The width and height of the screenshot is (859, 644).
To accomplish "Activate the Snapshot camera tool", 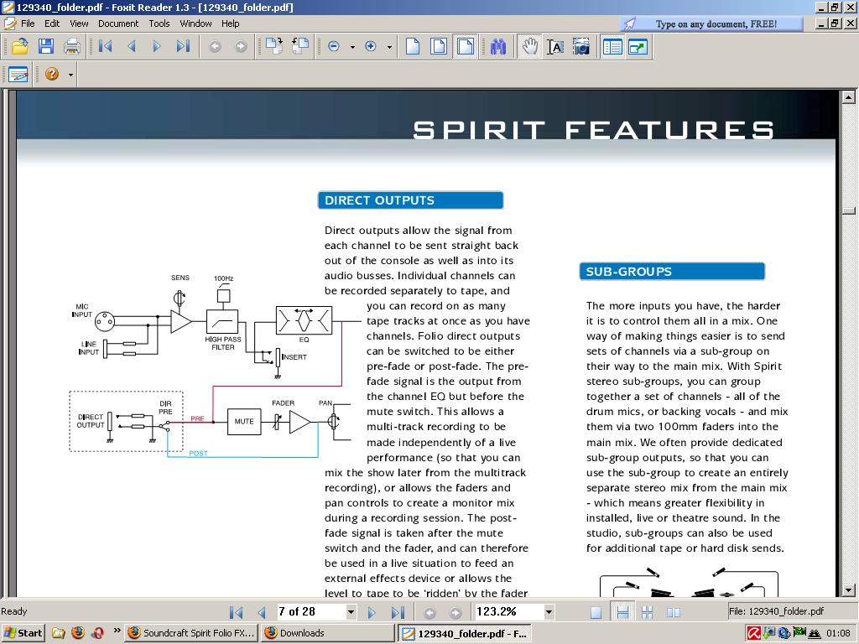I will [x=581, y=47].
